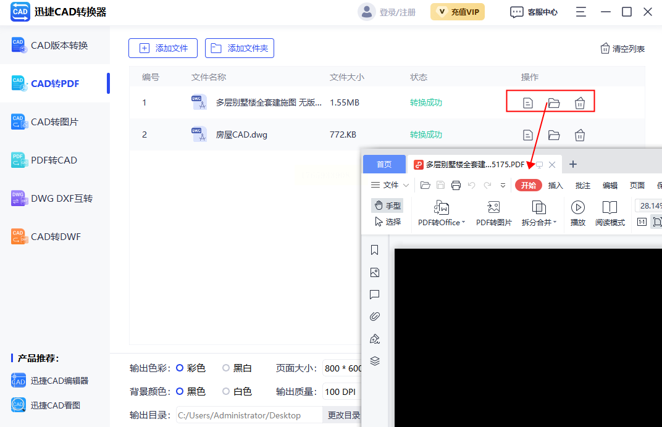Viewport: 662px width, 427px height.
Task: Open the hamburger menu in the title bar
Action: point(581,12)
